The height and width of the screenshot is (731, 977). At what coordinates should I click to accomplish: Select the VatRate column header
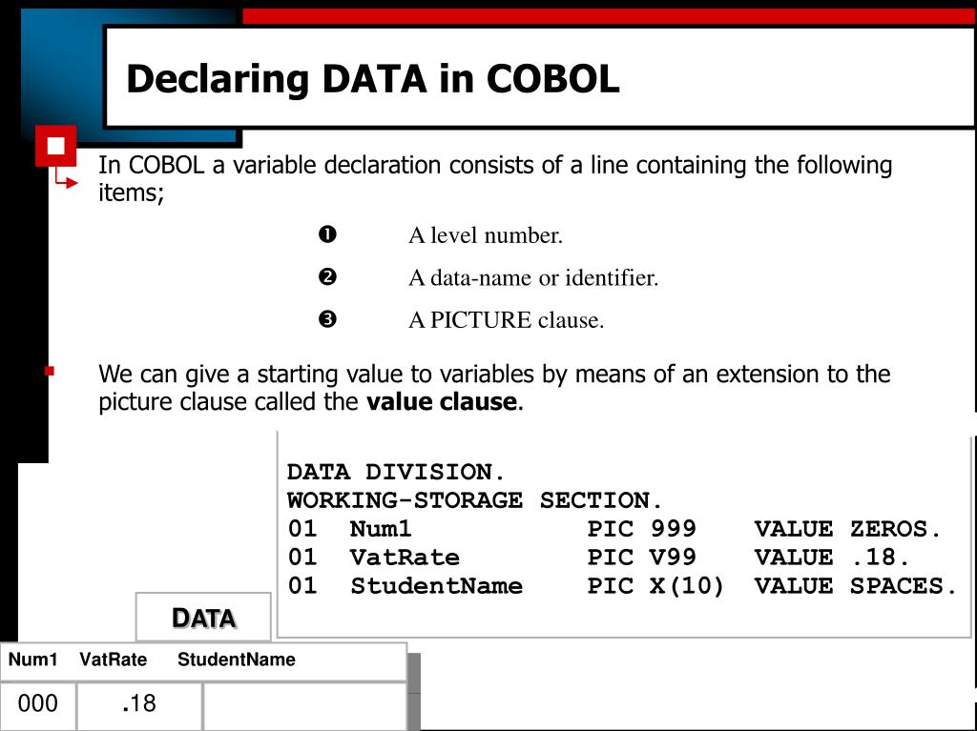[x=114, y=660]
